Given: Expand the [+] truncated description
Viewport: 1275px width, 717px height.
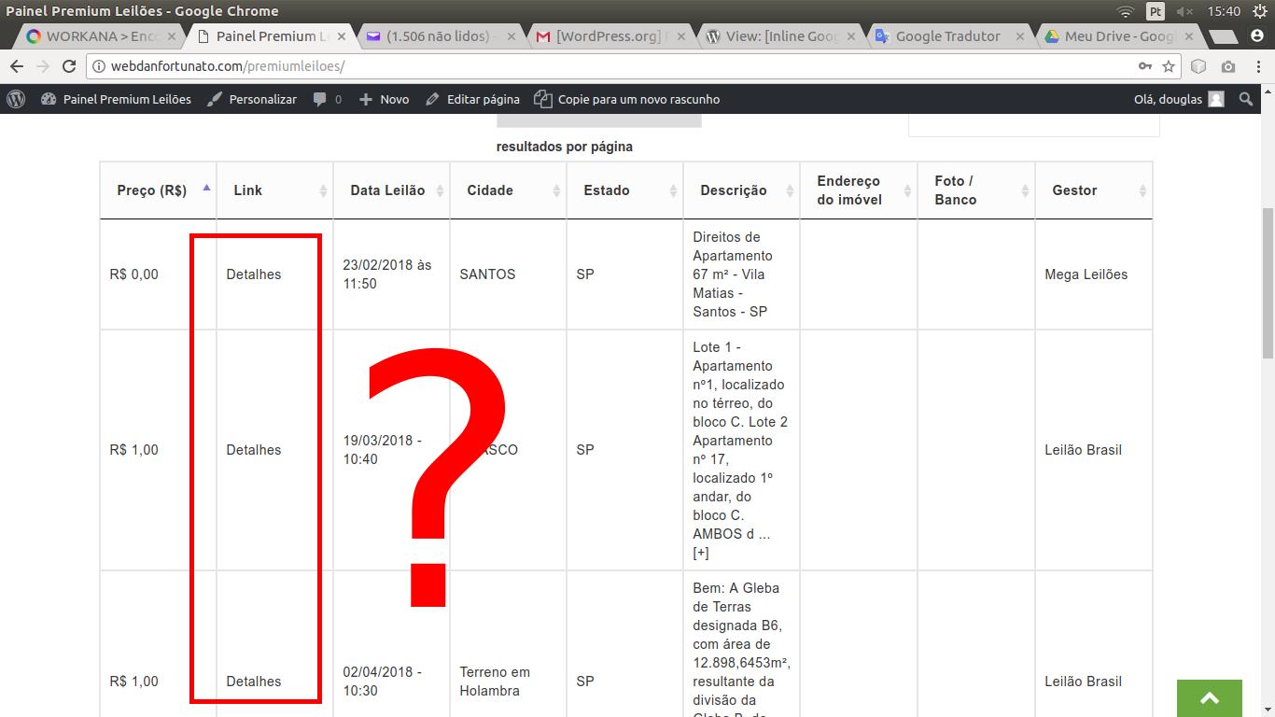Looking at the screenshot, I should 701,553.
